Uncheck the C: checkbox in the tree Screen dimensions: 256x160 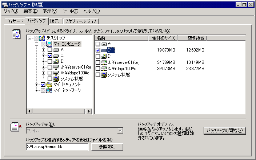pos(50,56)
